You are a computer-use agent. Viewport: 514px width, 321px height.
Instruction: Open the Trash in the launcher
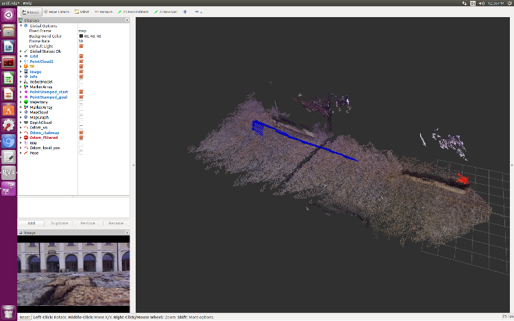(9, 311)
